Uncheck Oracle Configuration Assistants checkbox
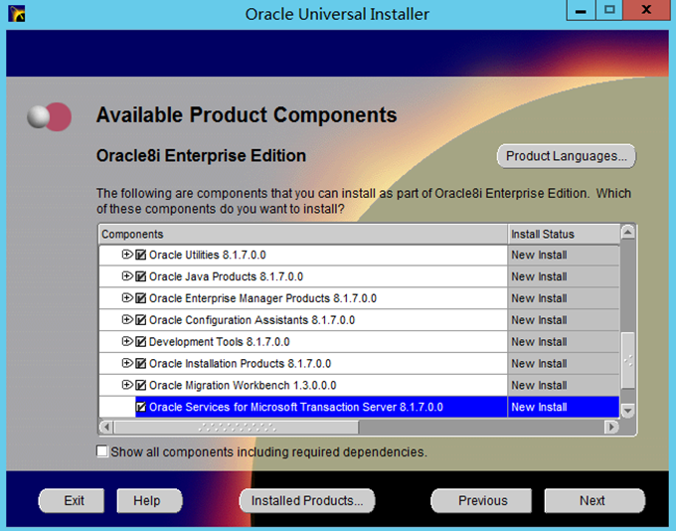This screenshot has width=676, height=531. click(140, 320)
